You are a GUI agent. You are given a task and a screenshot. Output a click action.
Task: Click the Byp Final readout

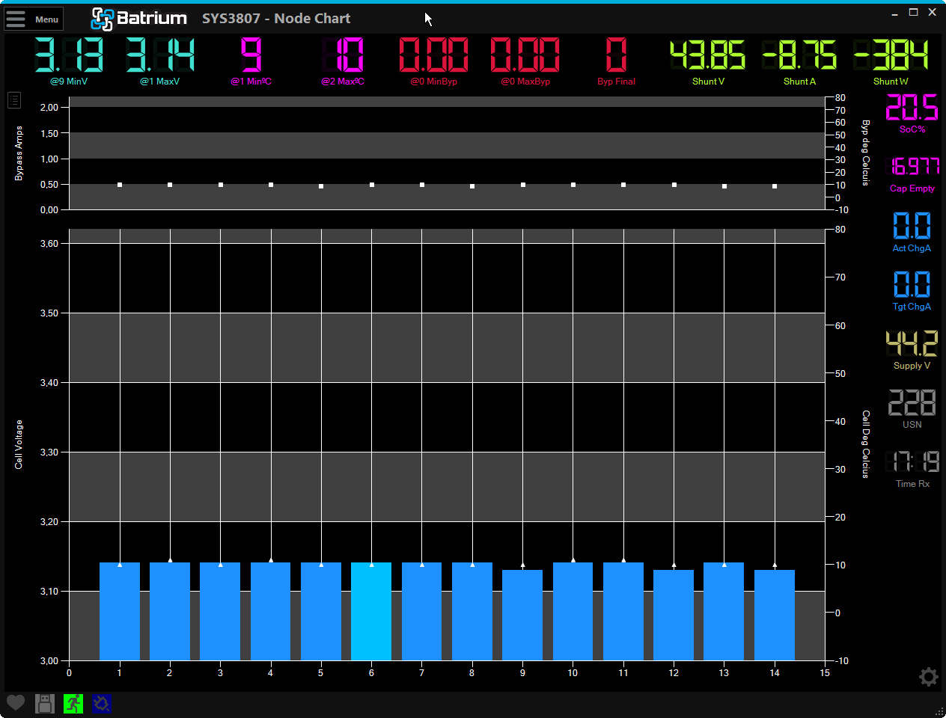pos(616,61)
